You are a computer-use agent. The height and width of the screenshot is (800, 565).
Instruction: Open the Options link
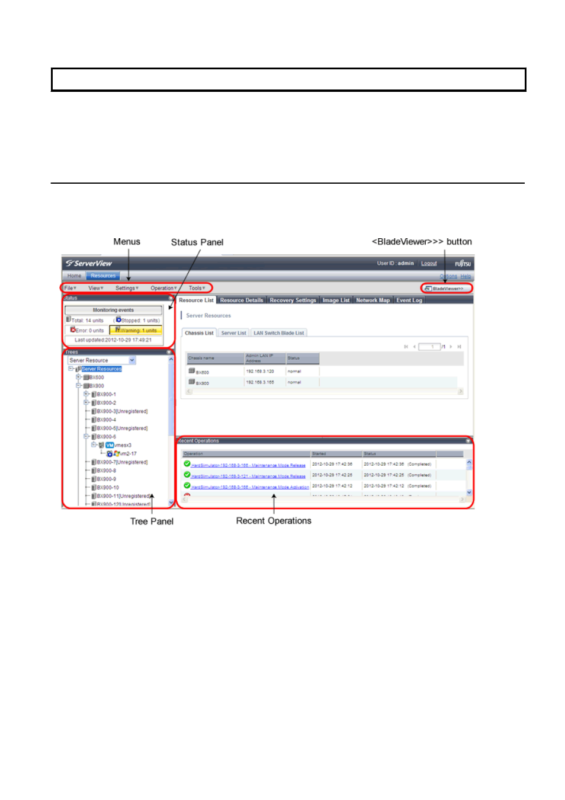[x=448, y=276]
